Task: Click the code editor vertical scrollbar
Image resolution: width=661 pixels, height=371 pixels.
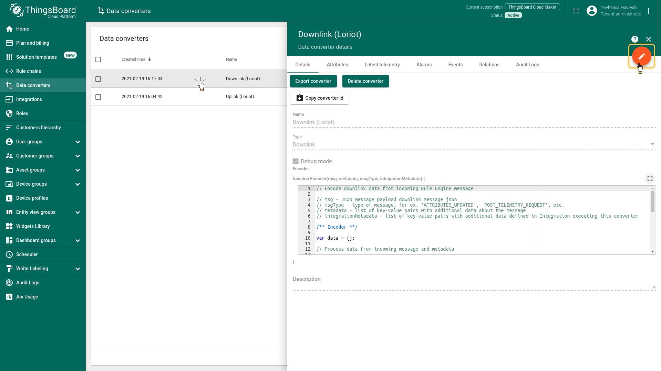Action: (x=652, y=201)
